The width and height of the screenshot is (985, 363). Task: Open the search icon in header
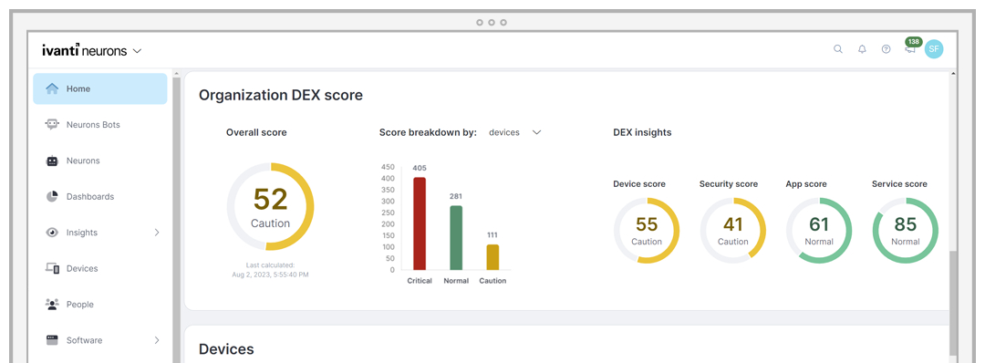838,49
